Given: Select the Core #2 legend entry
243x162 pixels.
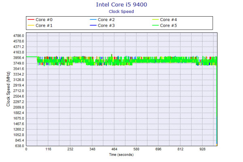Looking at the screenshot, I should click(102, 20).
